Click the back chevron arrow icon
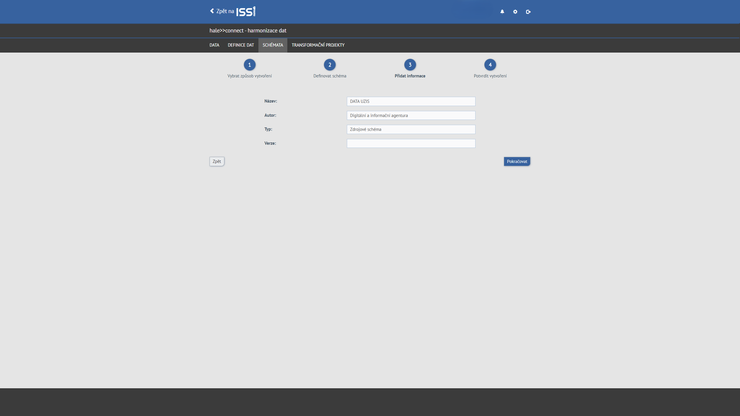The width and height of the screenshot is (740, 416). tap(212, 11)
